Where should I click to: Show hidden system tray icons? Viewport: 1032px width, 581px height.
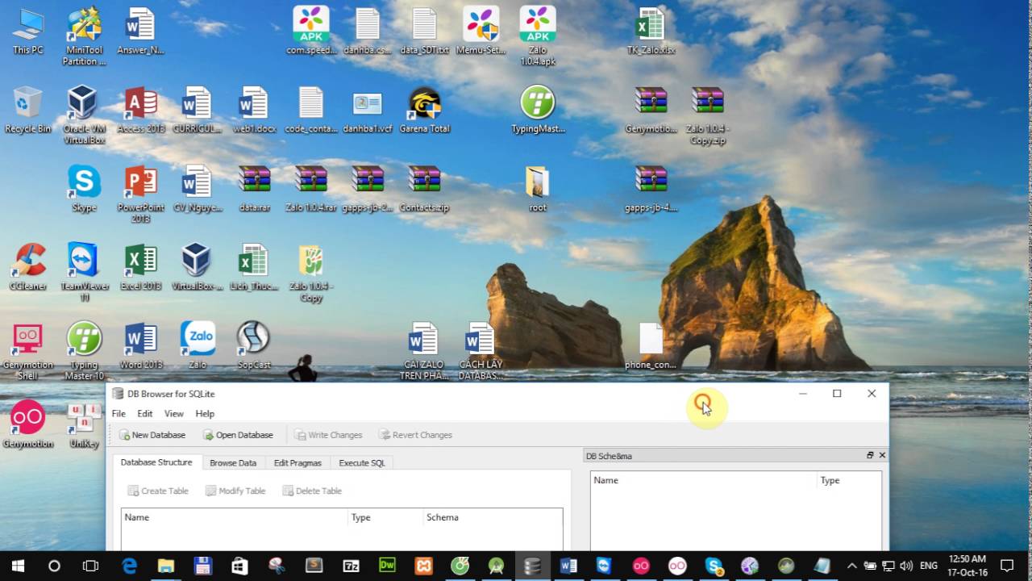pos(851,566)
